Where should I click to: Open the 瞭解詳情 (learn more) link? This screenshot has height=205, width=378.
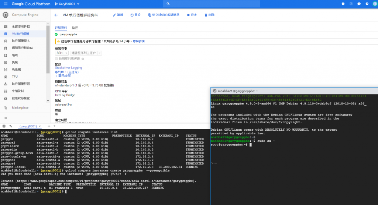[x=139, y=41]
